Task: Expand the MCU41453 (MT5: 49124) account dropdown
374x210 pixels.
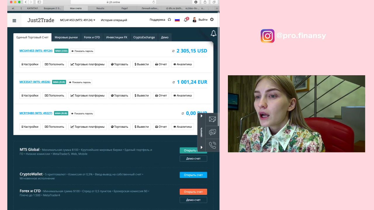Action: point(77,20)
